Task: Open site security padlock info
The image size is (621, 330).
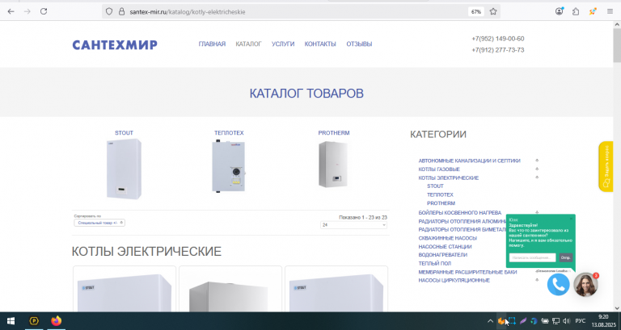Action: point(121,11)
